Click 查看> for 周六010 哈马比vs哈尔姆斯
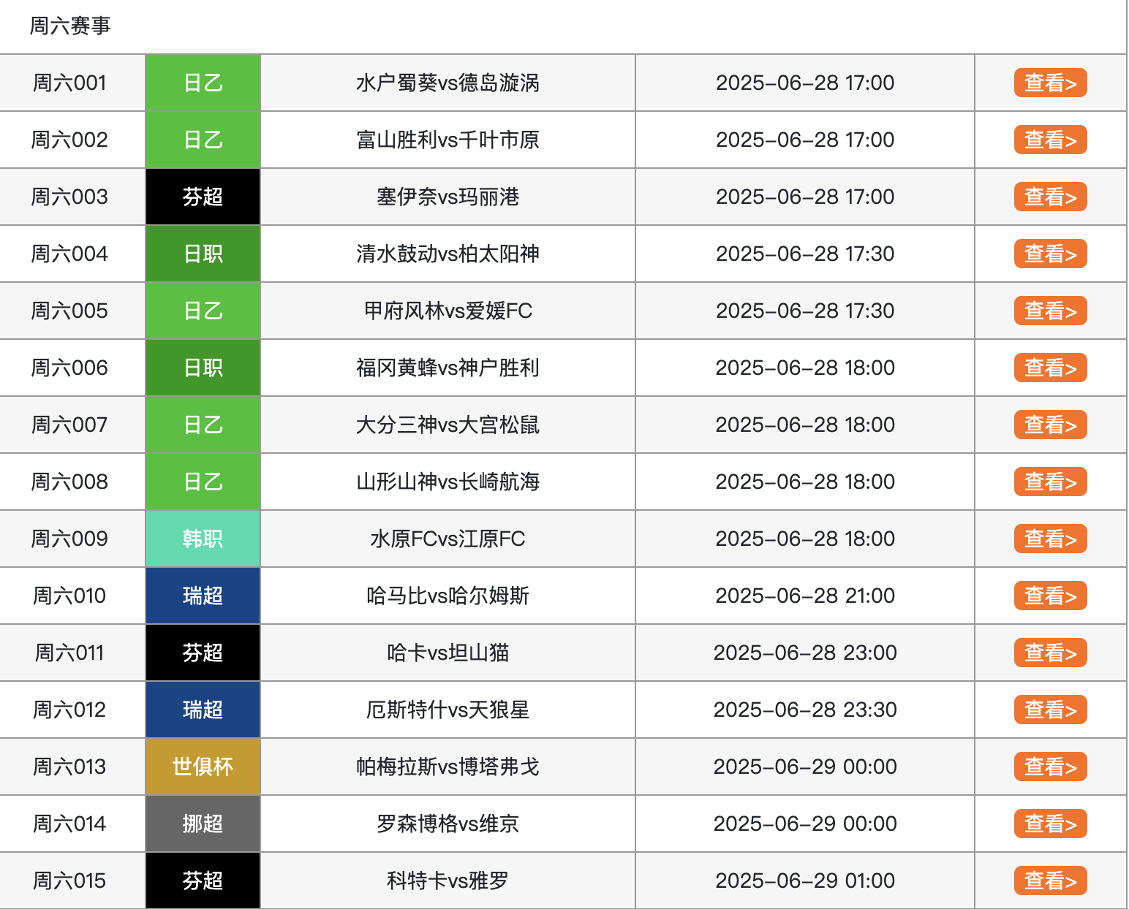Viewport: 1129px width, 909px height. (x=1050, y=596)
